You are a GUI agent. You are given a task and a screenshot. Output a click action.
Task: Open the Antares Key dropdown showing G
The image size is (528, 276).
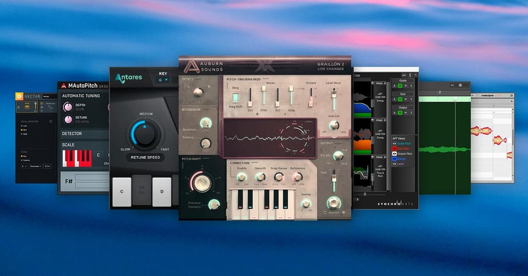163,80
